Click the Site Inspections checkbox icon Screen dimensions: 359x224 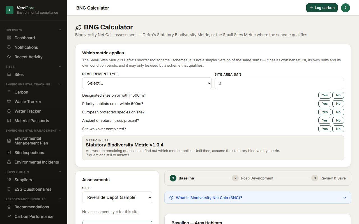point(9,153)
